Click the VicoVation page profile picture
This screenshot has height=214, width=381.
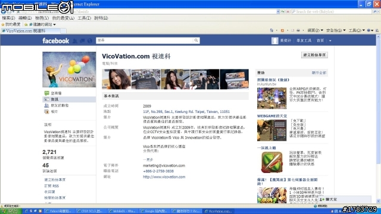[69, 70]
